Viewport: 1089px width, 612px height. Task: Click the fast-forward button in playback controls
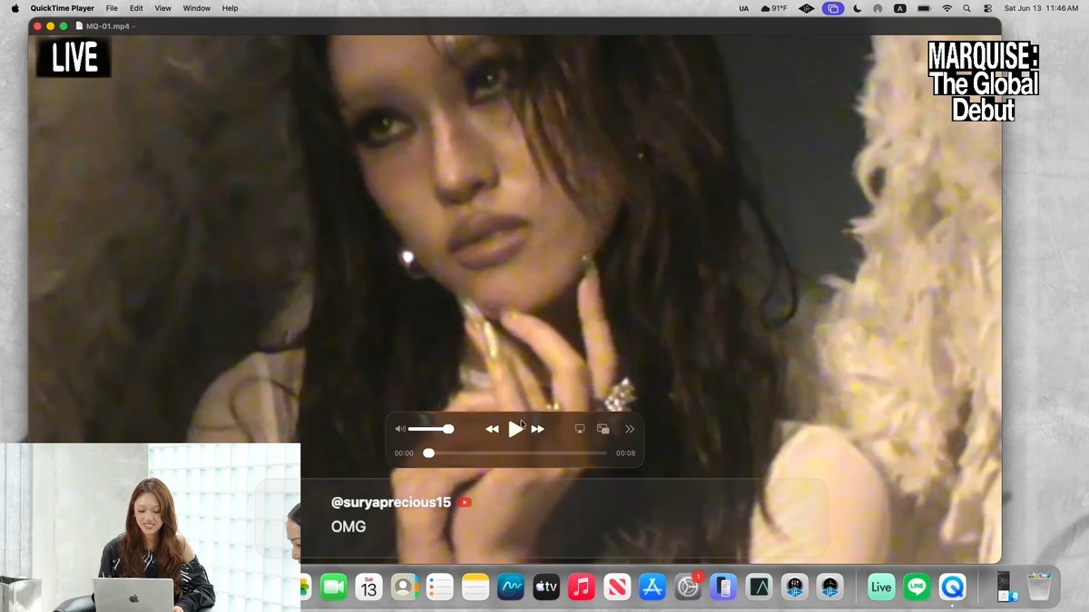click(538, 429)
